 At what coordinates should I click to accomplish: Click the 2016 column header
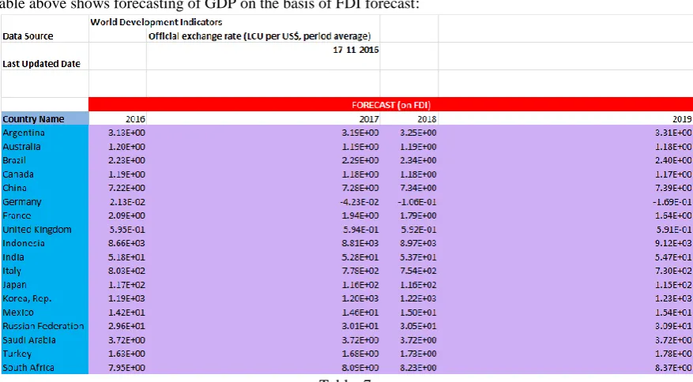[x=135, y=119]
